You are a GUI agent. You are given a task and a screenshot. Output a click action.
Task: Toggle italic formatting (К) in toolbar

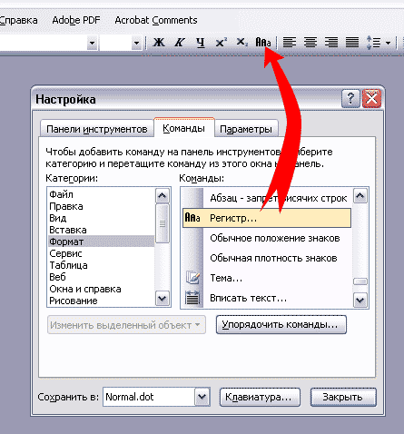pyautogui.click(x=180, y=43)
